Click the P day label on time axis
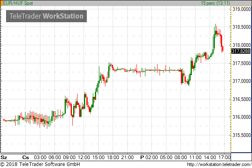The height and width of the screenshot is (168, 252). tap(142, 157)
